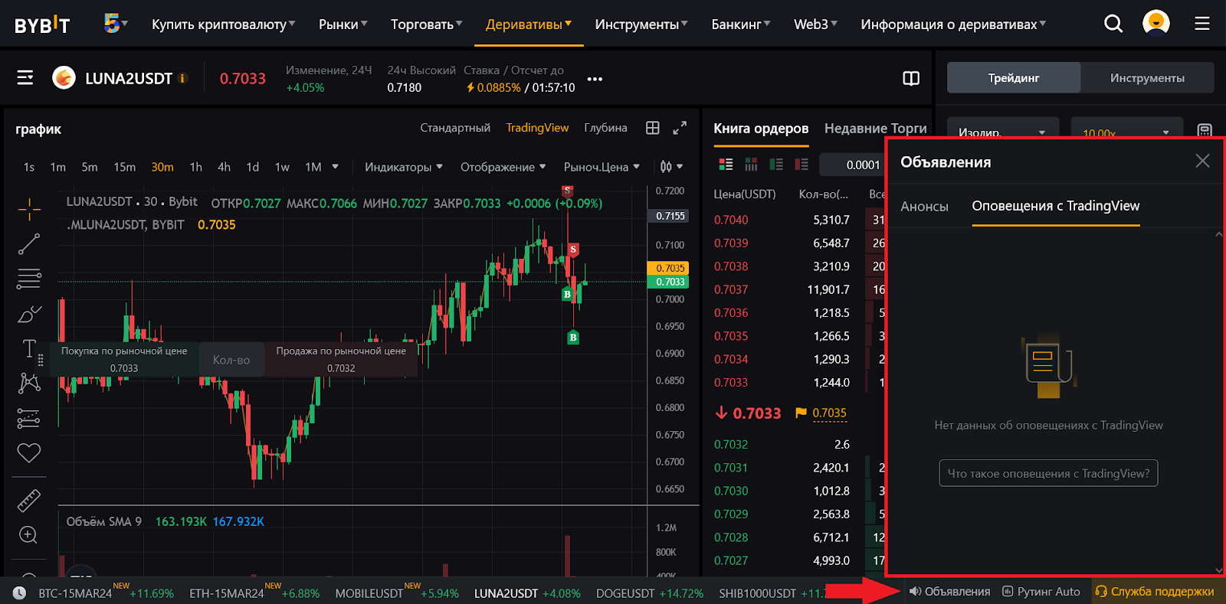Viewport: 1226px width, 604px height.
Task: Click Покупка по рыночной цене button
Action: tap(124, 359)
